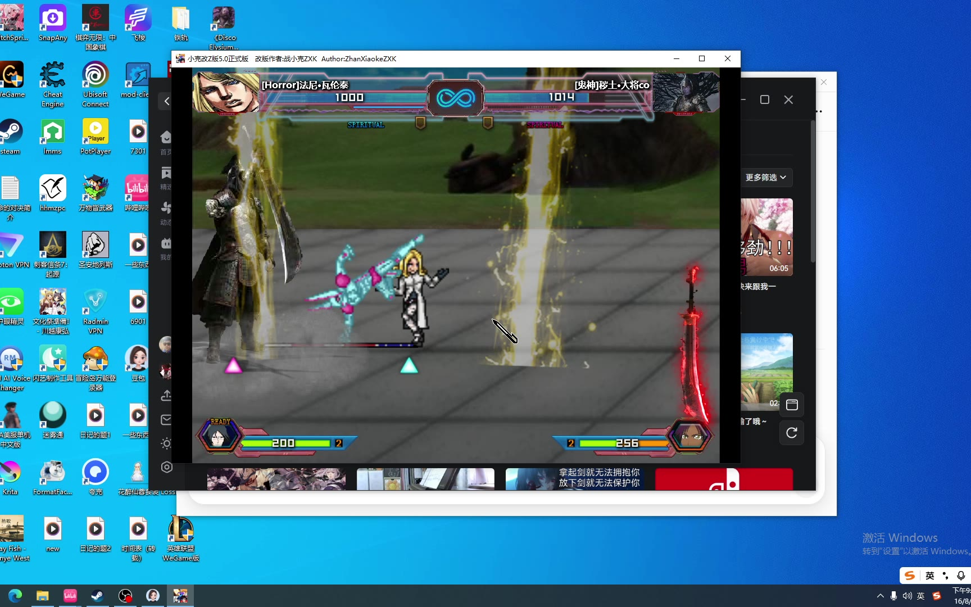Open the 文化祭準備! 川越康弘 desktop icon
The width and height of the screenshot is (971, 607).
coord(53,311)
